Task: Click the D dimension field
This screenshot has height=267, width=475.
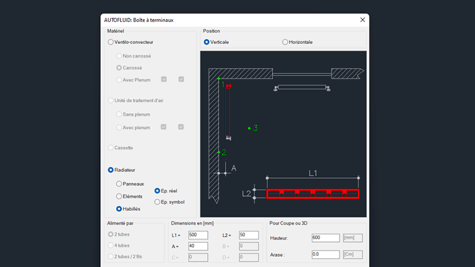Action: pyautogui.click(x=249, y=258)
